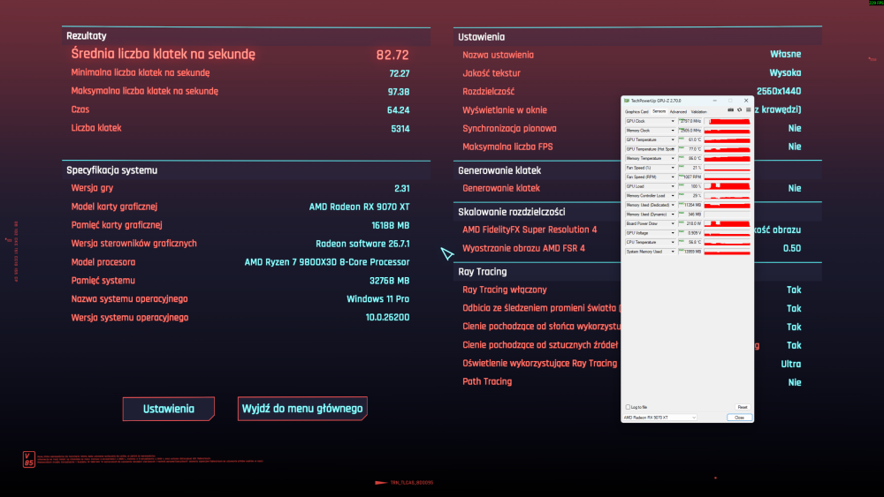The height and width of the screenshot is (497, 884).
Task: Click the Ustawienia button
Action: 169,410
